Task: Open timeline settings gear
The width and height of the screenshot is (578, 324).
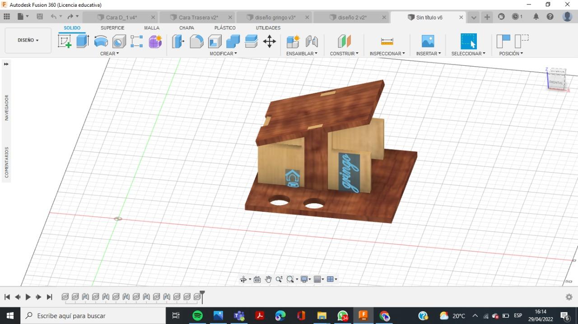Action: pyautogui.click(x=569, y=297)
